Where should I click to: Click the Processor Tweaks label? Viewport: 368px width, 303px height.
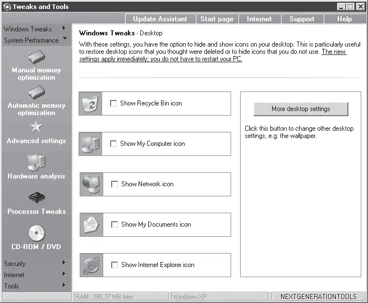36,212
